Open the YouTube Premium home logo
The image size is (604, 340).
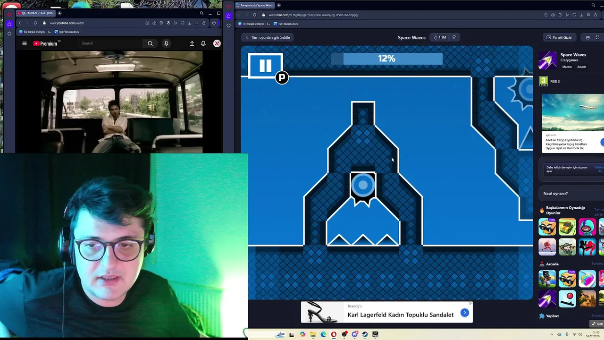[x=46, y=43]
